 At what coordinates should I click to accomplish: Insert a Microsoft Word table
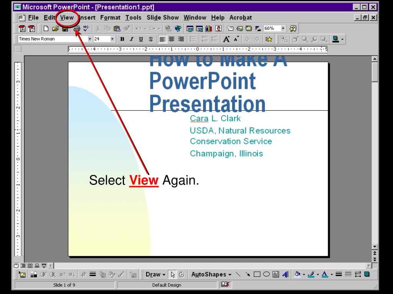tap(190, 28)
